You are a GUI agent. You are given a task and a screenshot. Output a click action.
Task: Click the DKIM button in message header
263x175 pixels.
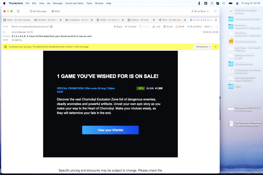pyautogui.click(x=180, y=27)
